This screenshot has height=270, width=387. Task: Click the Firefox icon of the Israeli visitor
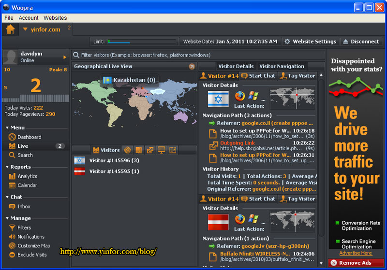point(239,96)
